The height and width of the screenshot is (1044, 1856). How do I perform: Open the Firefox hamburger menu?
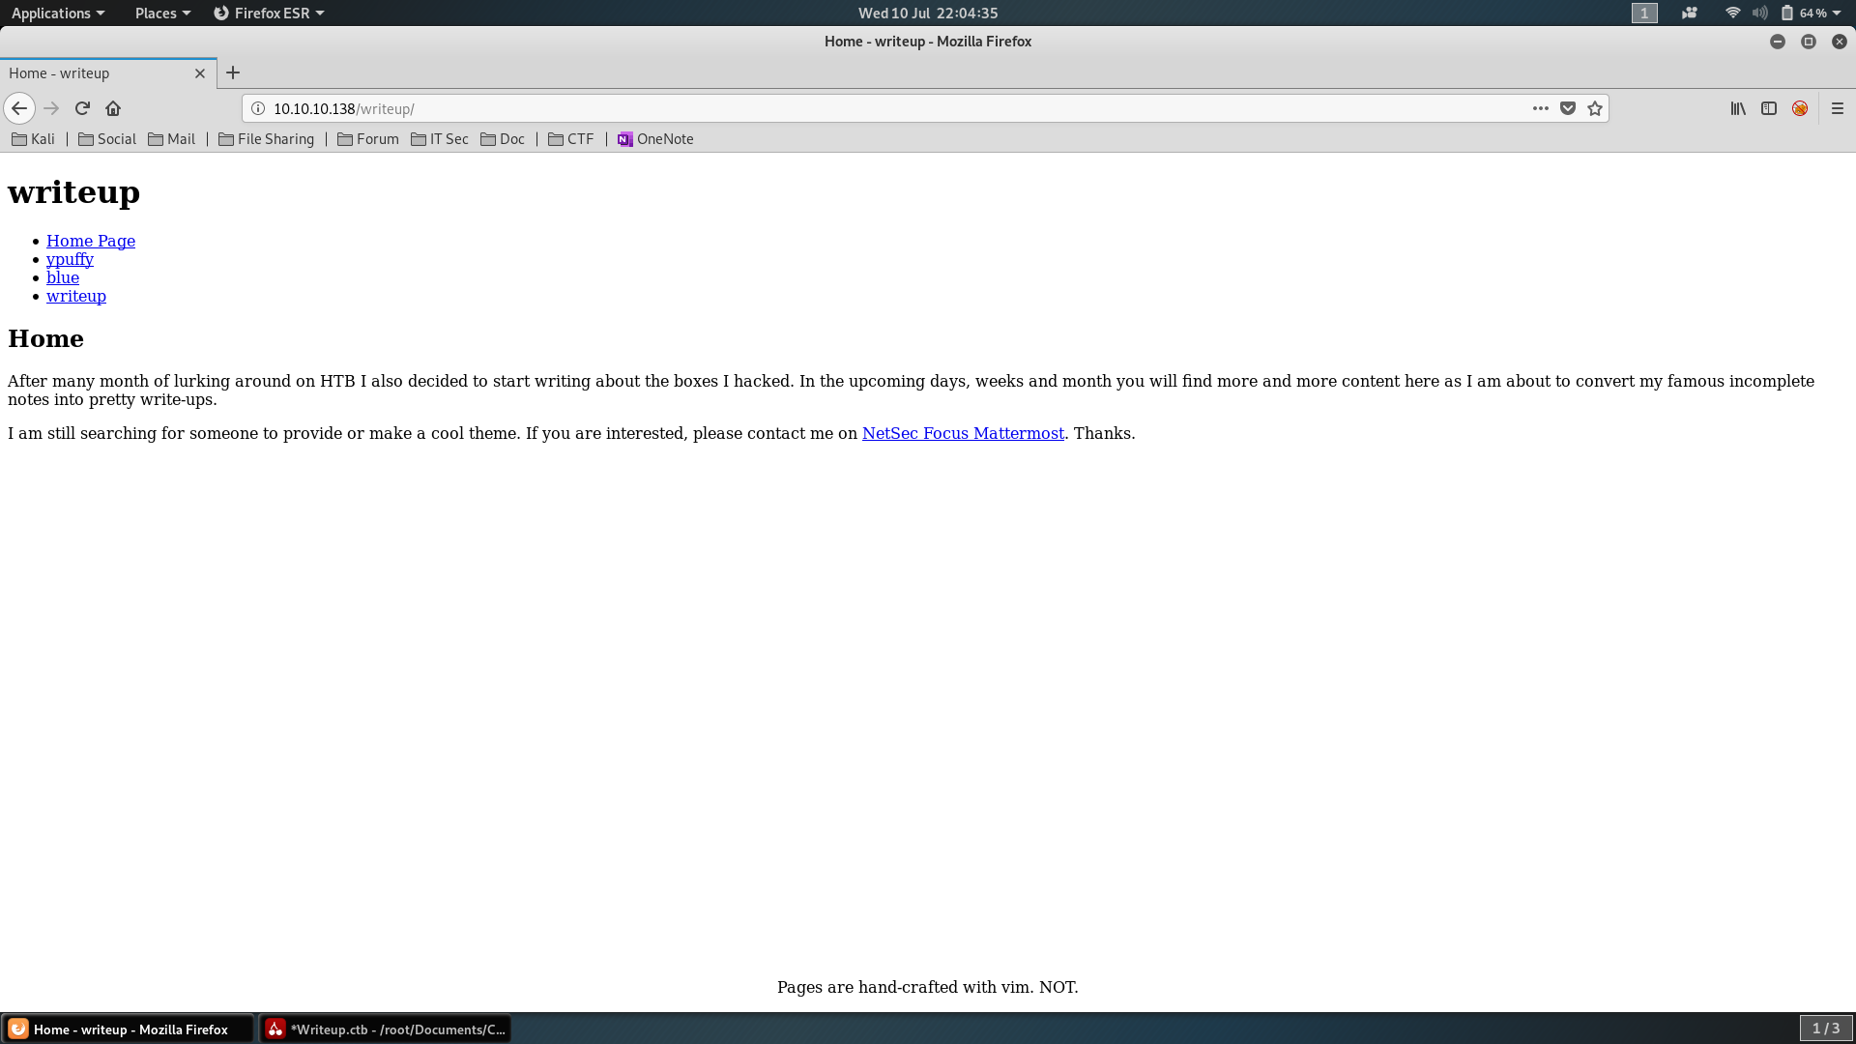coord(1838,108)
